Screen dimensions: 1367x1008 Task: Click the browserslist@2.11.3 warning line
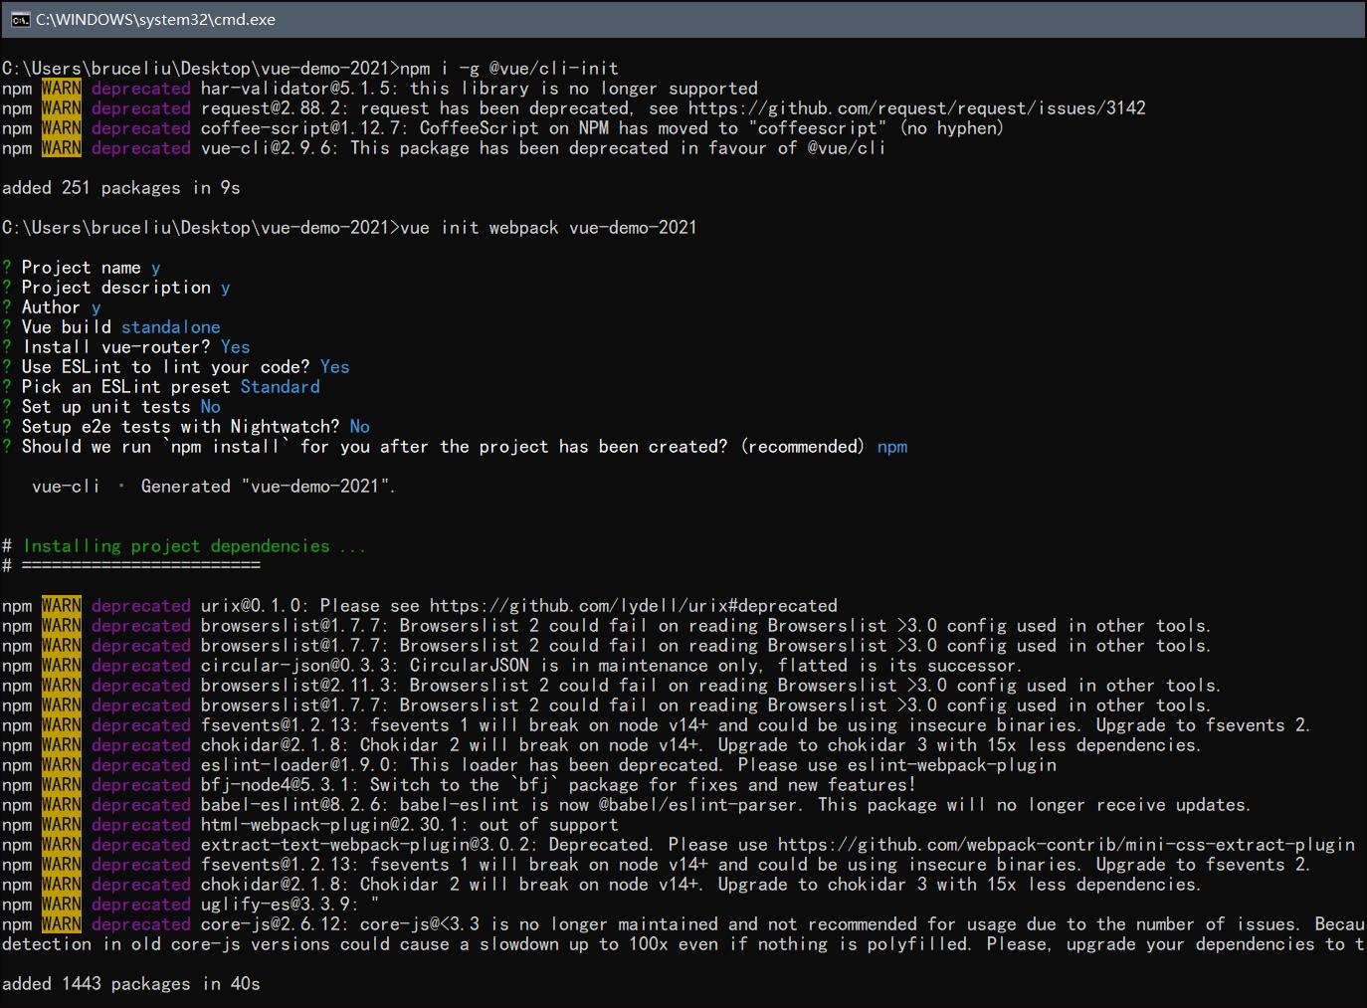click(611, 686)
